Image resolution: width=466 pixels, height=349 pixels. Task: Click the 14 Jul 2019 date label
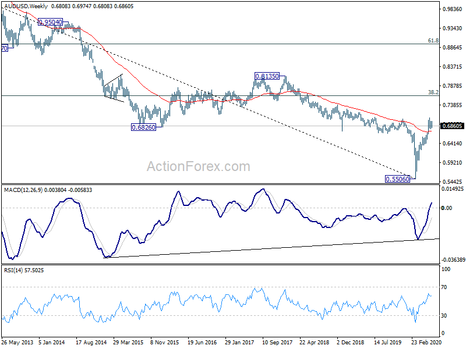click(389, 342)
